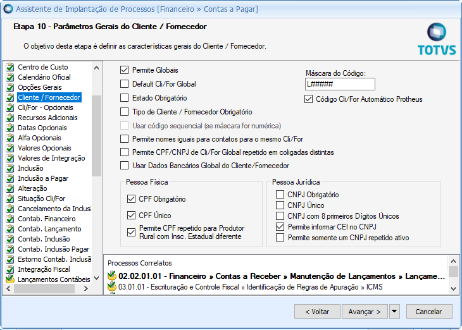Screen dimensions: 462x330
Task: Check CNPJ Obrigatório
Action: (280, 195)
